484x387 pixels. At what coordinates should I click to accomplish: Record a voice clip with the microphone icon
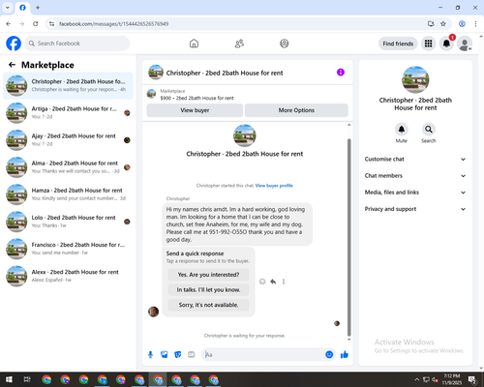[150, 355]
